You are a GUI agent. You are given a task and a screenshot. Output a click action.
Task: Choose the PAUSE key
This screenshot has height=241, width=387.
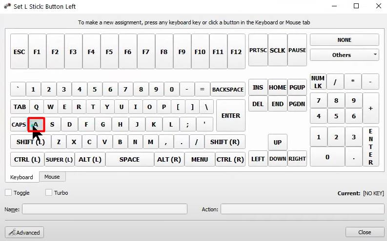tap(297, 50)
